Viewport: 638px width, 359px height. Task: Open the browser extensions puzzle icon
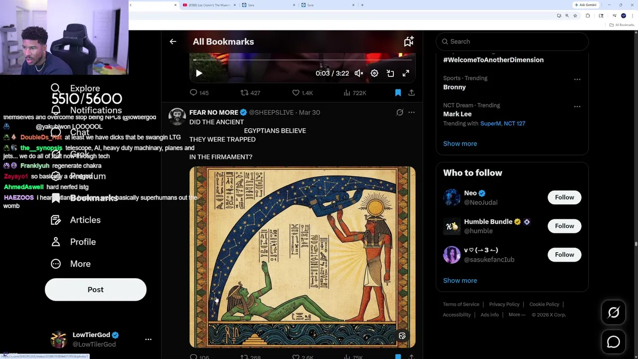point(588,16)
